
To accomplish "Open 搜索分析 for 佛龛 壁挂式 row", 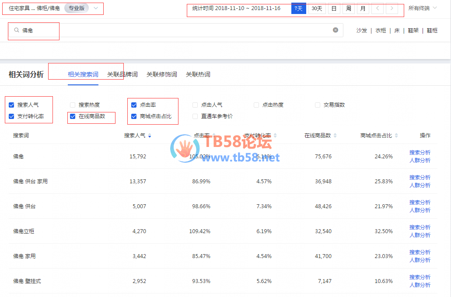I will 420,277.
